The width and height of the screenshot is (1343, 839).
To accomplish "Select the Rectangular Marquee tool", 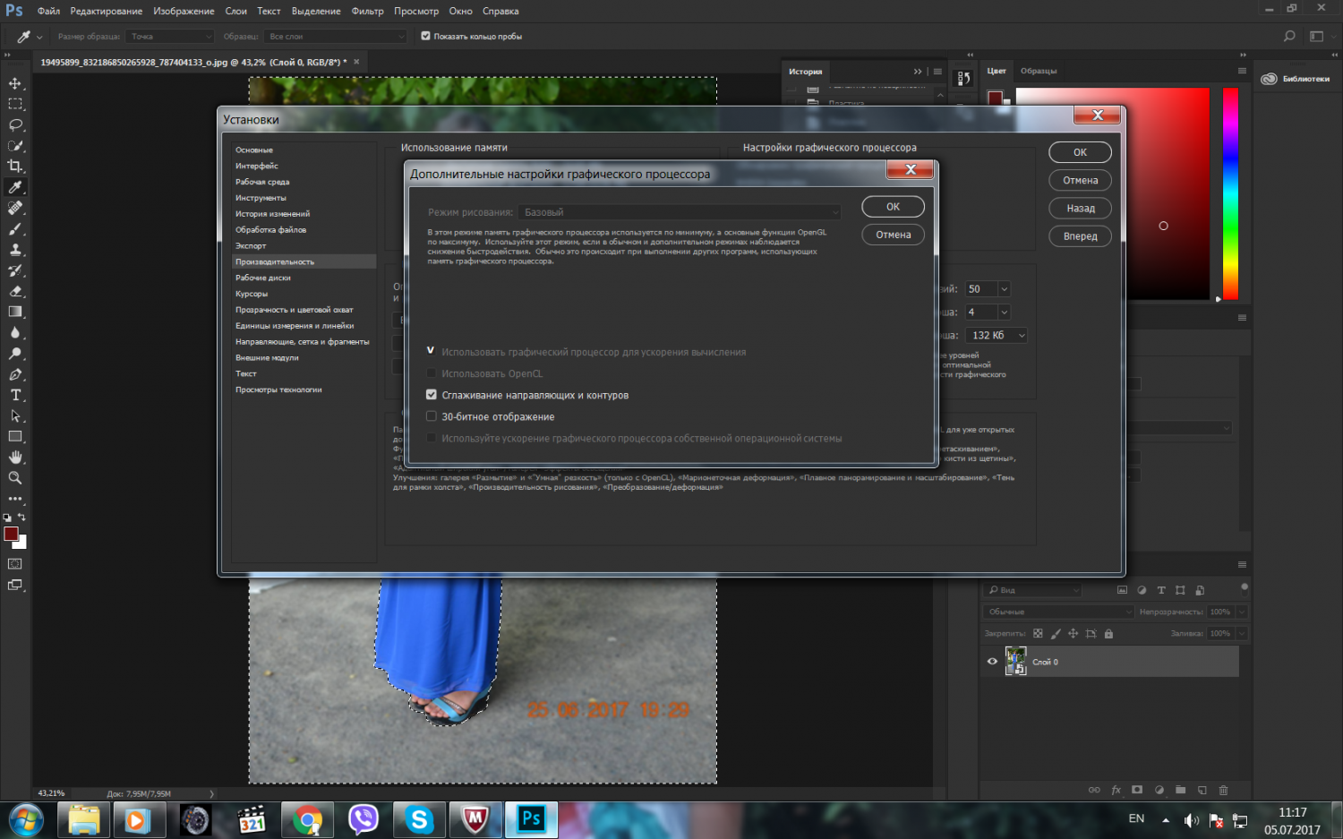I will coord(15,104).
